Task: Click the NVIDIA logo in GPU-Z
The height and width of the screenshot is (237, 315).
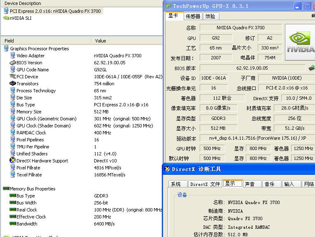Action: [300, 42]
